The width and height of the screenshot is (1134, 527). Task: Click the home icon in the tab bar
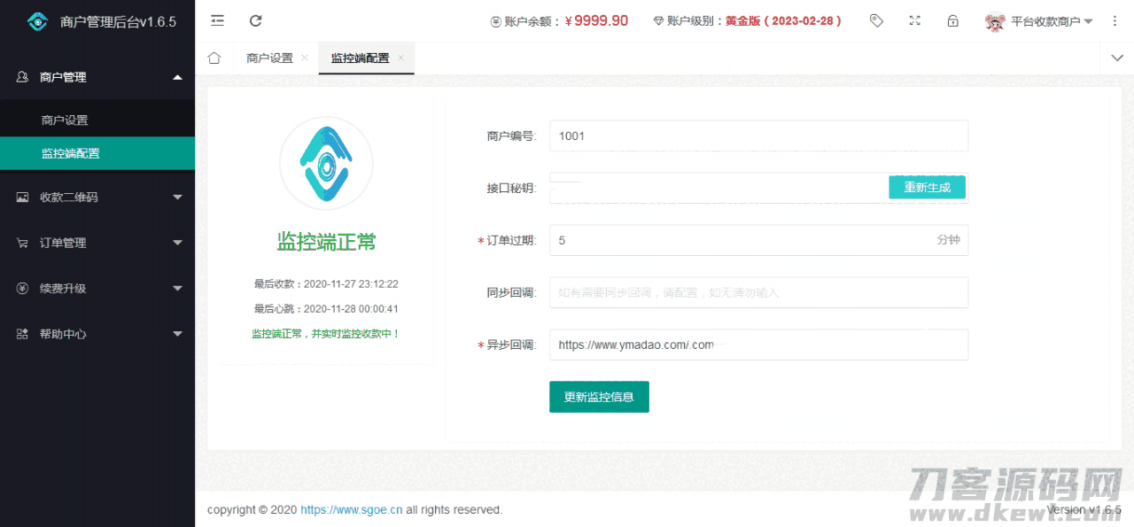click(x=214, y=57)
